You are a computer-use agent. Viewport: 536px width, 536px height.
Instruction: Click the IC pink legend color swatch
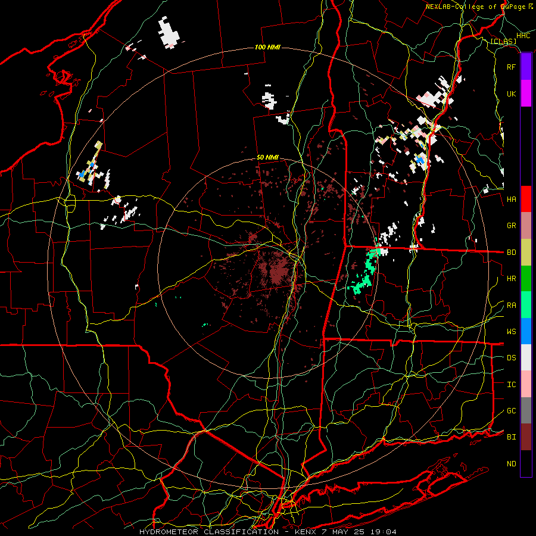[526, 384]
